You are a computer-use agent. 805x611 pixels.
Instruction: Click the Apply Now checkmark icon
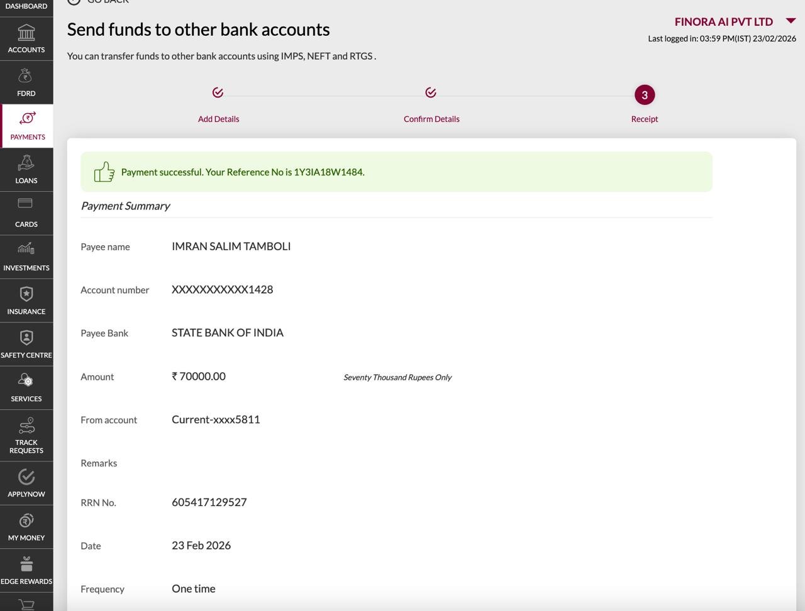pyautogui.click(x=26, y=477)
